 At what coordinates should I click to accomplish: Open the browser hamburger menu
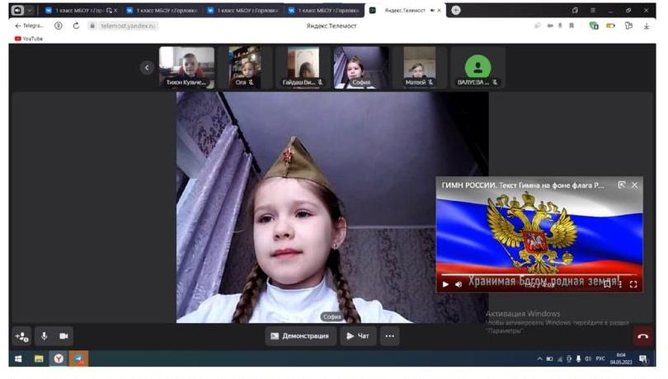click(x=593, y=10)
